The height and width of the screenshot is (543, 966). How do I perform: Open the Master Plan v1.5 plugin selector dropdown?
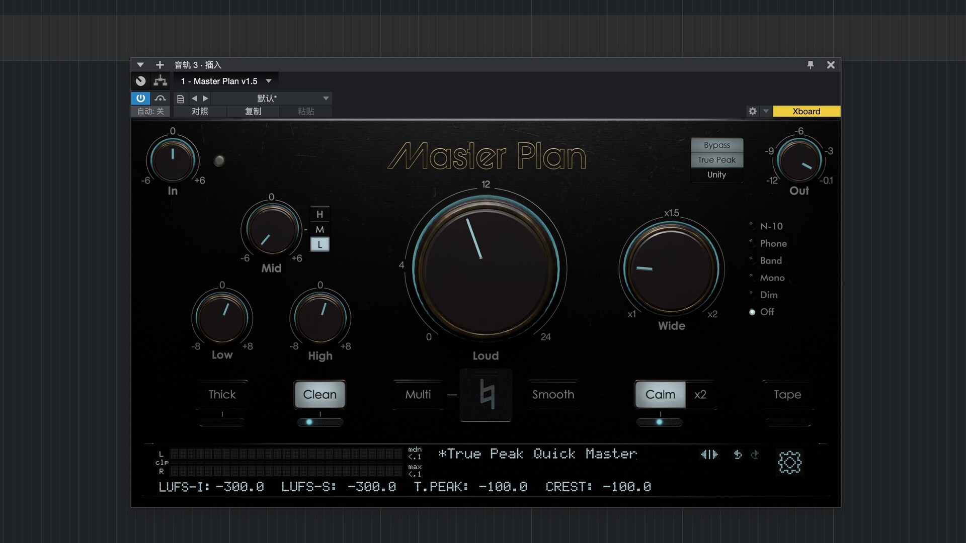[x=226, y=81]
